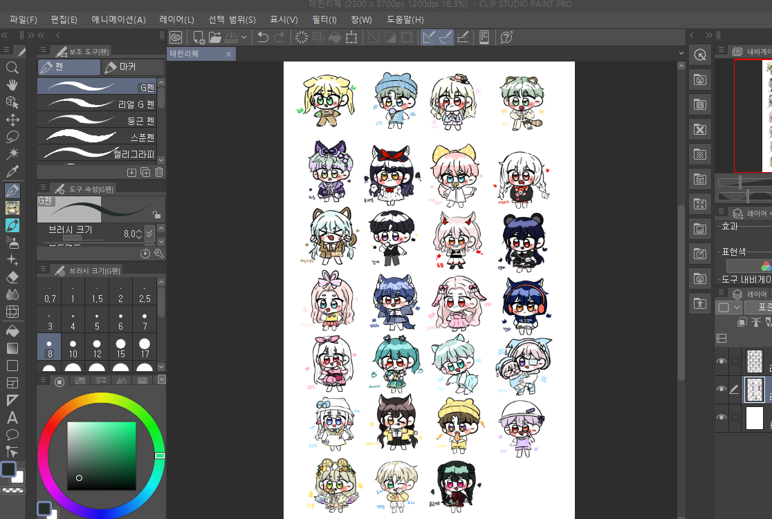The width and height of the screenshot is (772, 519).
Task: Click the Deselect icon in command bar
Action: click(374, 37)
